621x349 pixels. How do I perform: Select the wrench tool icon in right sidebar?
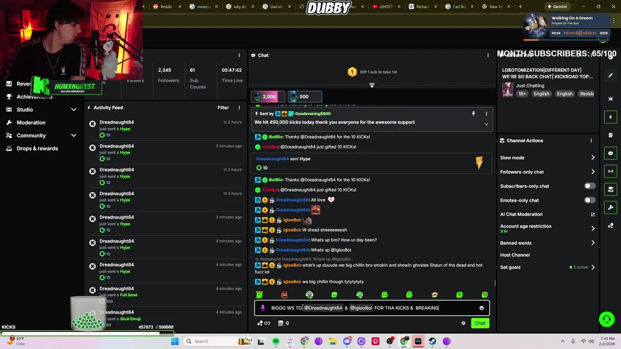[x=610, y=207]
